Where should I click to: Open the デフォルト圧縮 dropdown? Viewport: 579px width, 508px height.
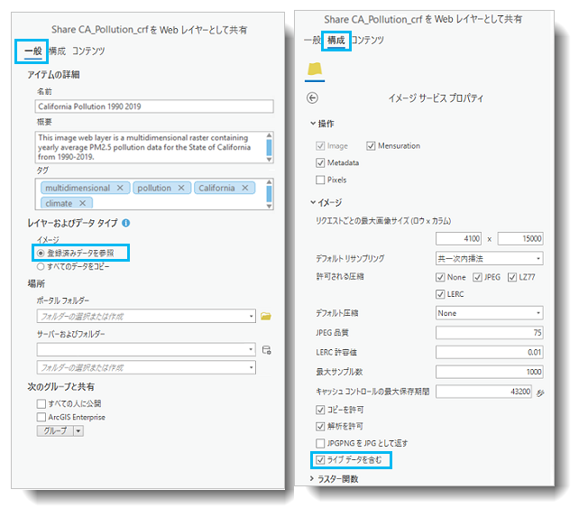(x=488, y=313)
